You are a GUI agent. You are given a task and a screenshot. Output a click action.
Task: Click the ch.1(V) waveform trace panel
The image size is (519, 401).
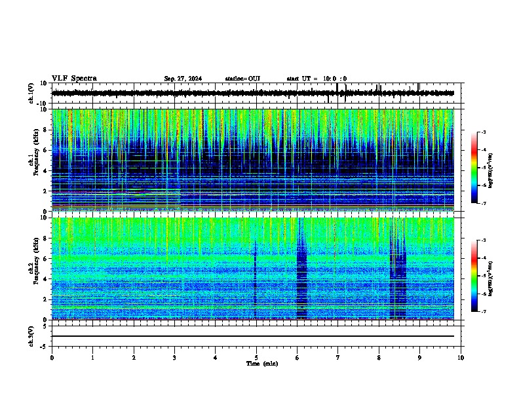point(258,93)
